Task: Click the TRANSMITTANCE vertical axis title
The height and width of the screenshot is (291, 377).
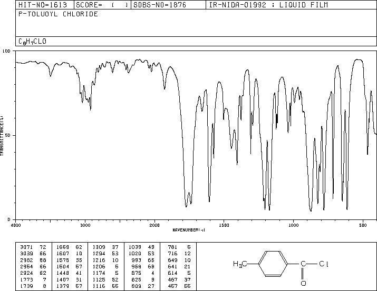Action: pyautogui.click(x=2, y=136)
